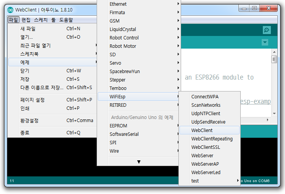Expand 최근 파일 열기 submenu
285x194 pixels.
(x=52, y=45)
